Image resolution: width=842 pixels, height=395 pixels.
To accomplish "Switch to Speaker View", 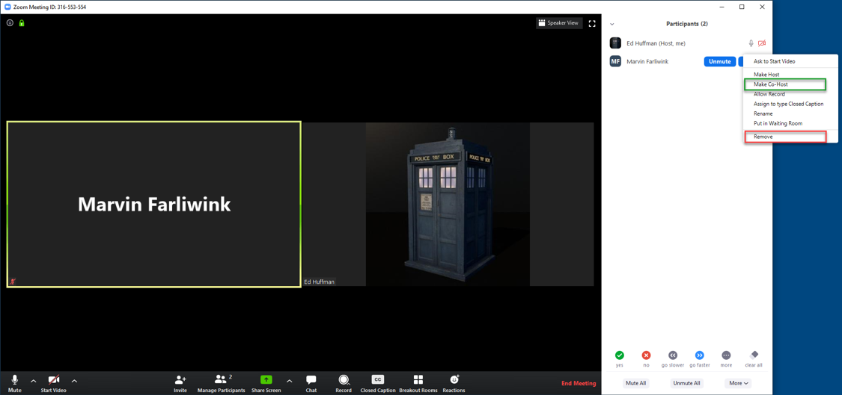I will coord(559,23).
